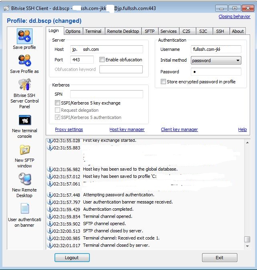
Task: Launch New terminal console icon
Action: [25, 120]
